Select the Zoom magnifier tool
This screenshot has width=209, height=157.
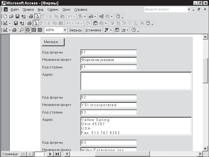(22, 30)
